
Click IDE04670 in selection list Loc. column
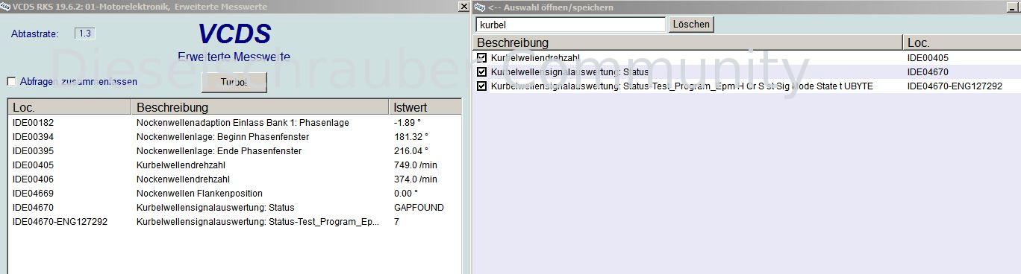(928, 71)
